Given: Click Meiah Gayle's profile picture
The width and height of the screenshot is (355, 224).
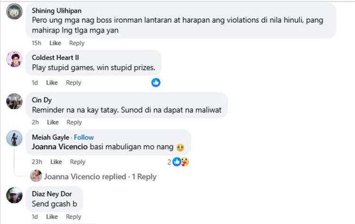Looking at the screenshot, I should coord(14,138).
